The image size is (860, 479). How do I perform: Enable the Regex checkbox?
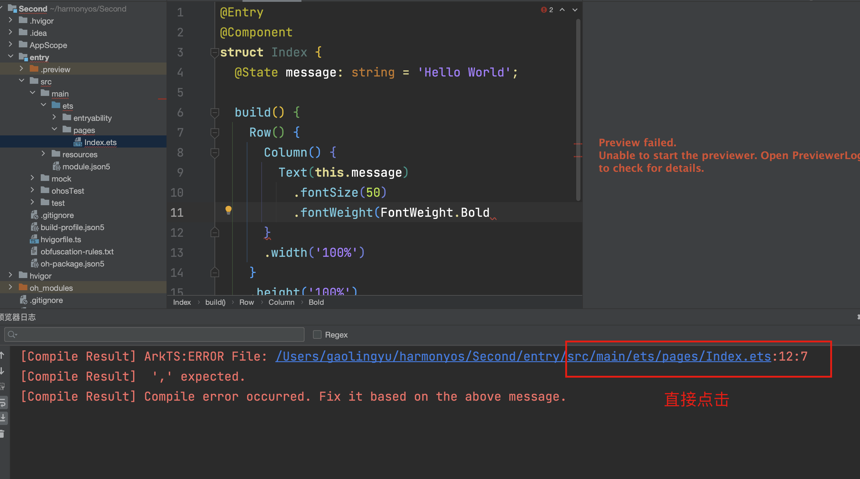tap(317, 335)
